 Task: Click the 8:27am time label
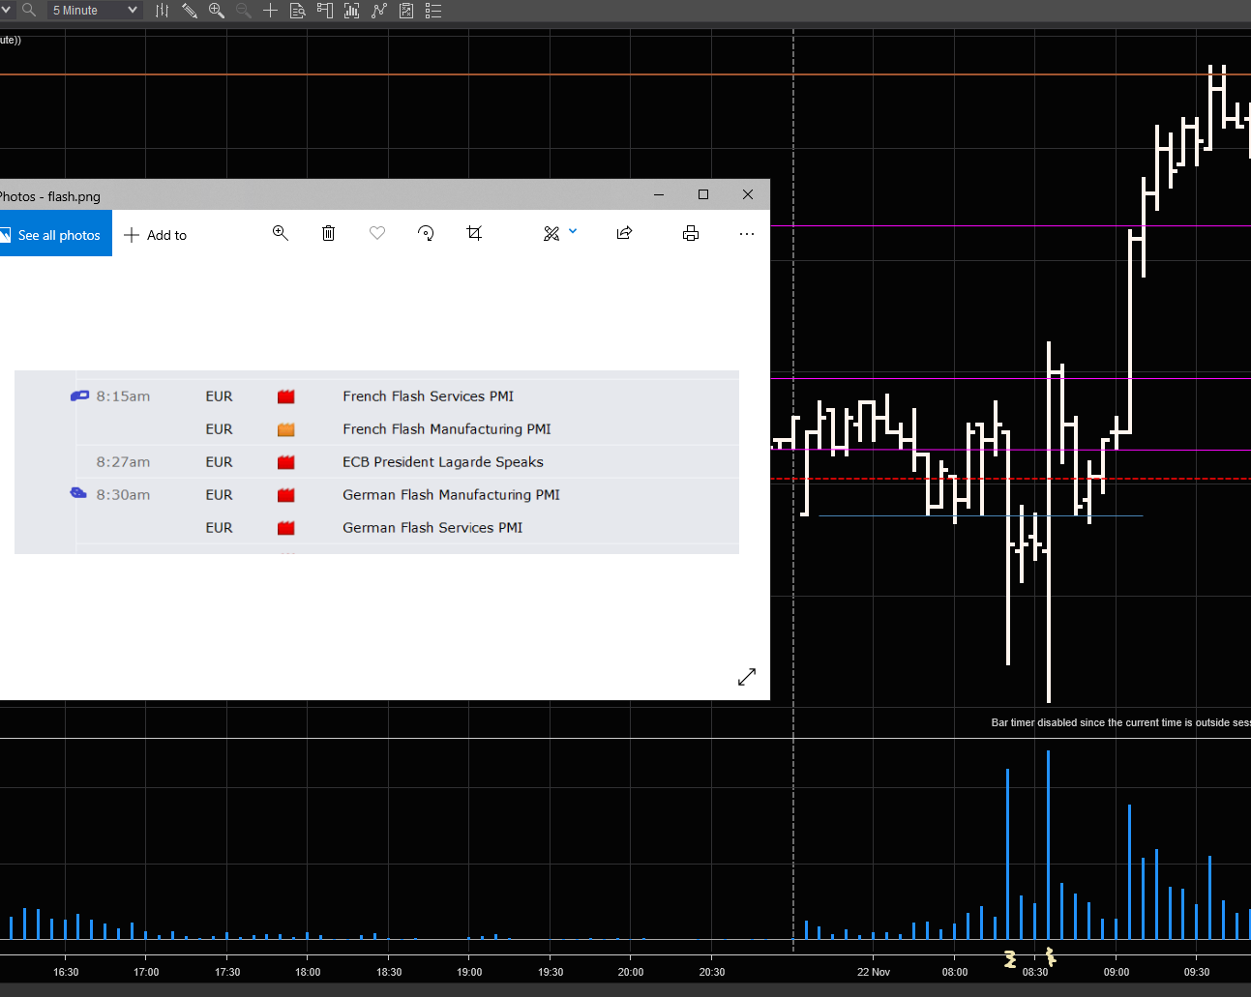[x=123, y=462]
